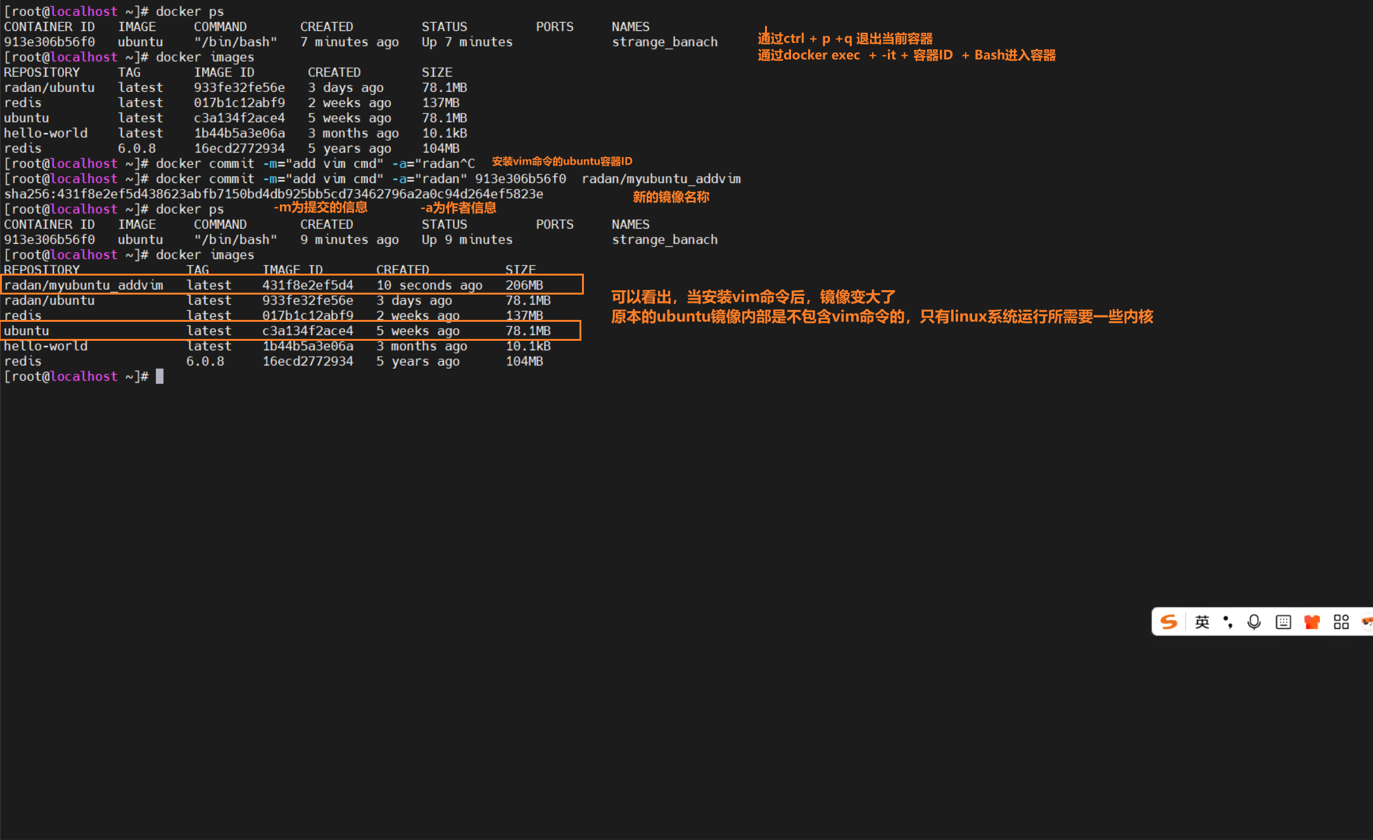Click container ID 913e306b56f0 in first listing
Image resolution: width=1373 pixels, height=840 pixels.
point(49,42)
